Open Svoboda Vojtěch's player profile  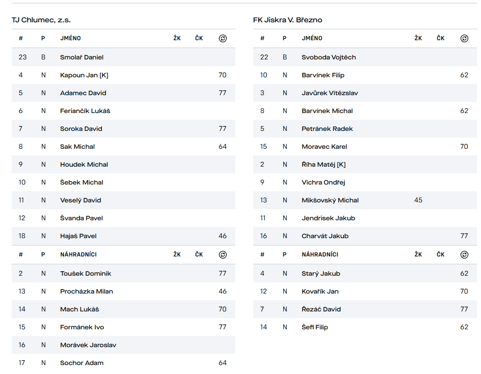(x=329, y=57)
